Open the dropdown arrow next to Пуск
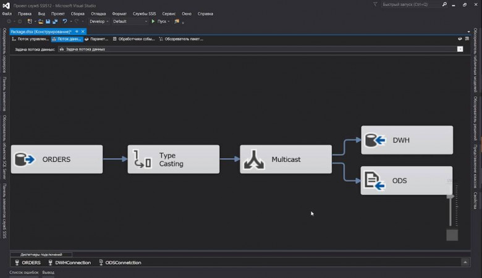Screen dimensions: 482x278 169,22
